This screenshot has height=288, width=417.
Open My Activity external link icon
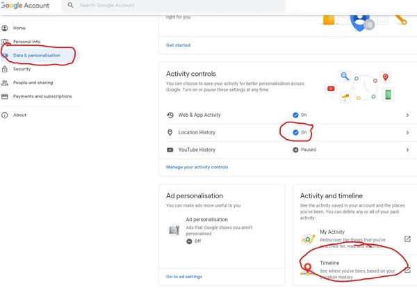coord(407,239)
